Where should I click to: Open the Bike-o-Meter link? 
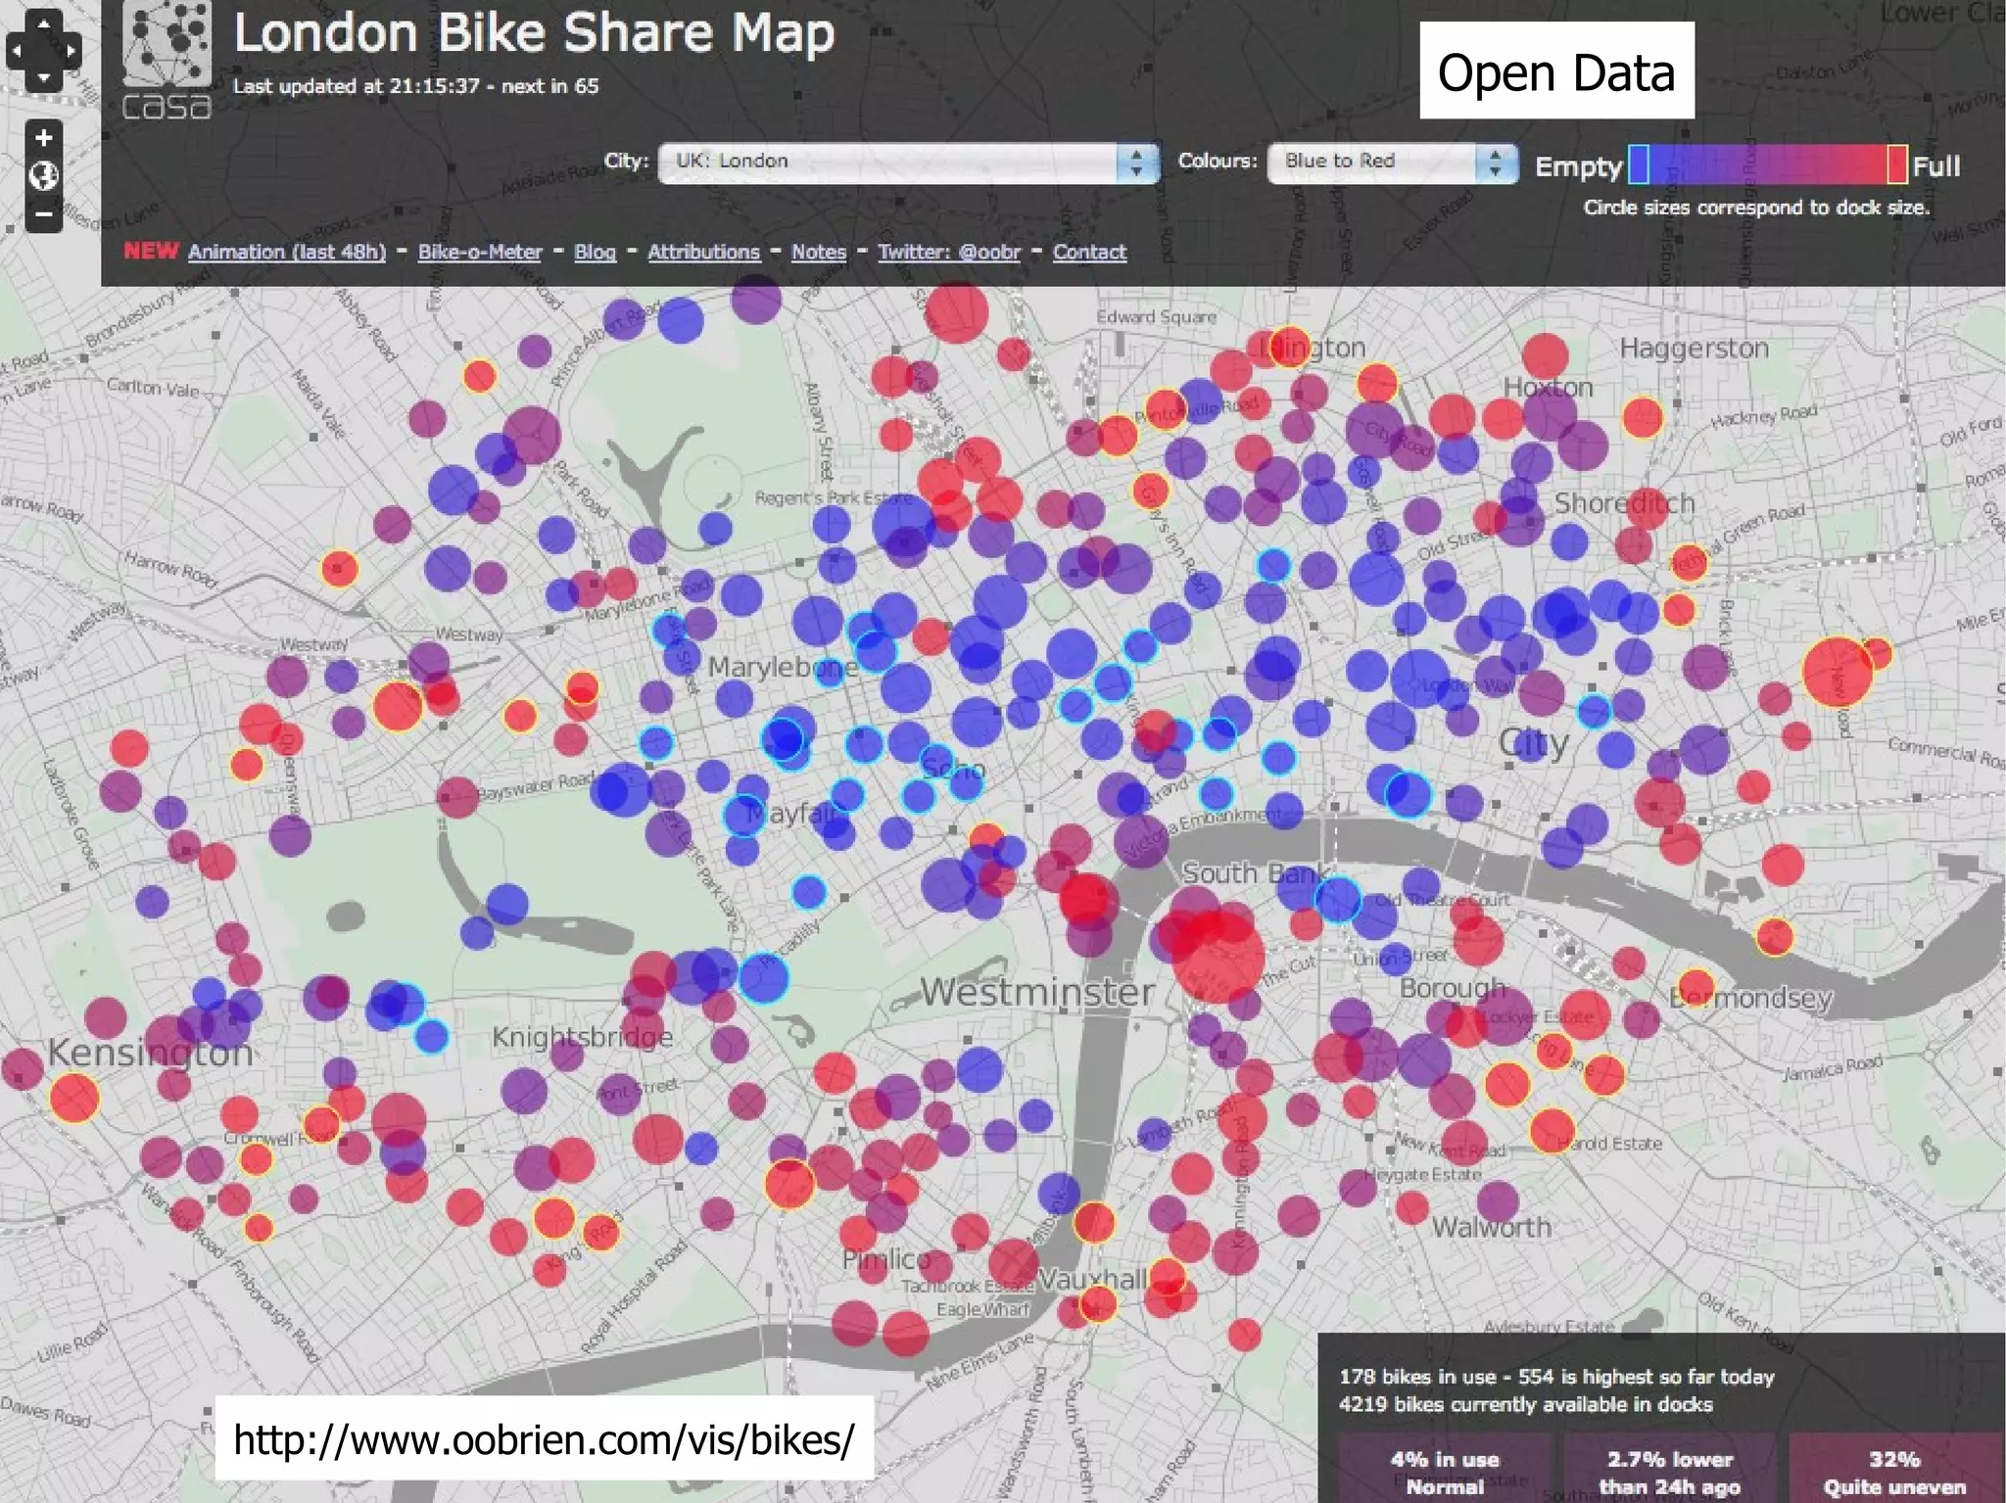point(480,252)
